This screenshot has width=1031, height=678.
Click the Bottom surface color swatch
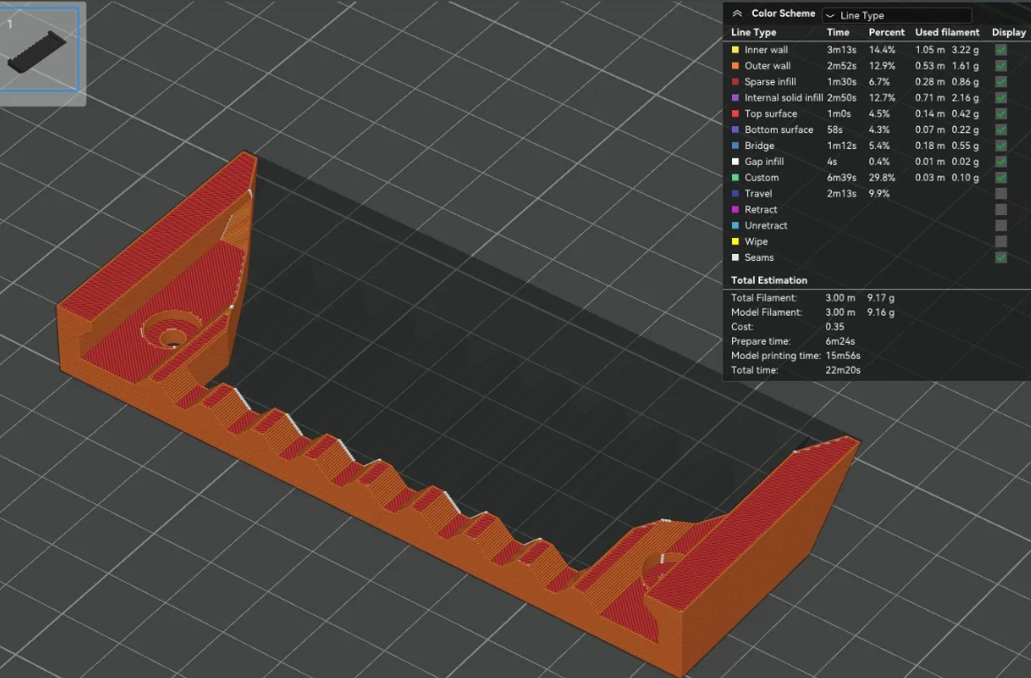736,130
